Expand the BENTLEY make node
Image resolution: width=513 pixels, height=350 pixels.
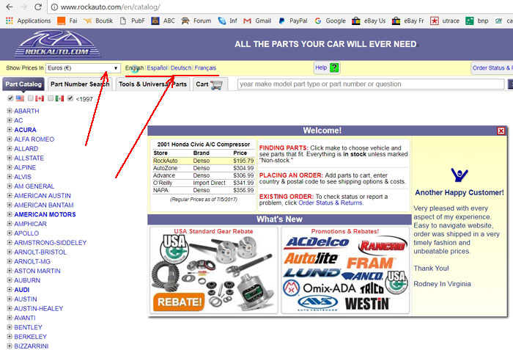[x=10, y=327]
